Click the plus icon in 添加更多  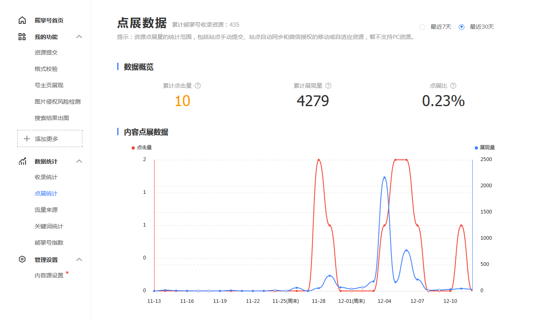click(x=27, y=139)
